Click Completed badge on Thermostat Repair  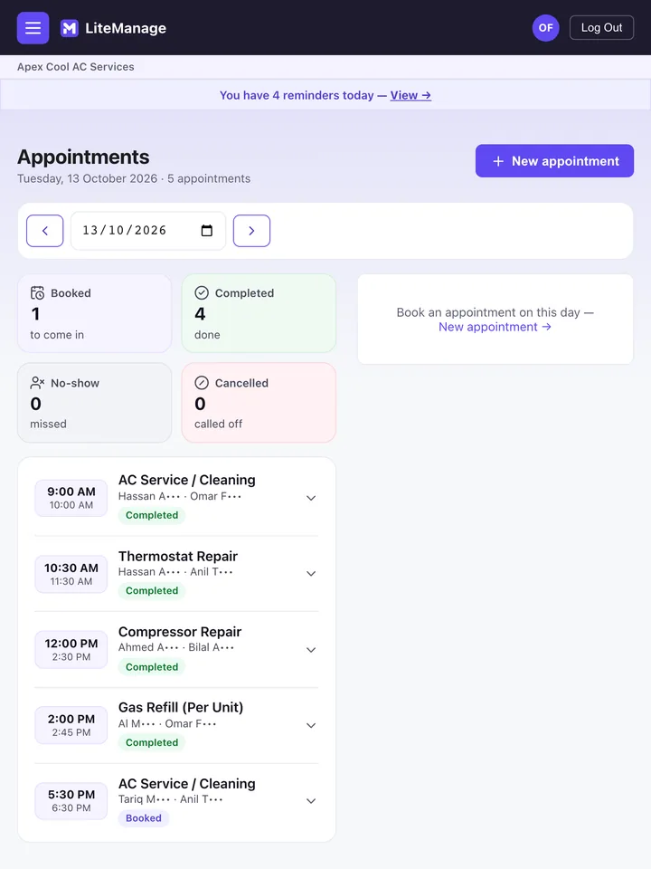pyautogui.click(x=152, y=591)
